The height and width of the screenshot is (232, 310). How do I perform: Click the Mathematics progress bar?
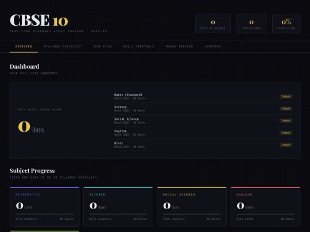[x=45, y=214]
